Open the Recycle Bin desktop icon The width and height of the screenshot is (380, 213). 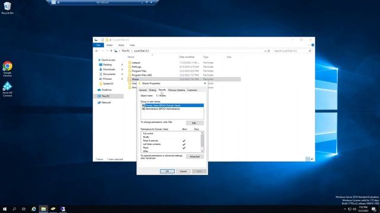[7, 8]
